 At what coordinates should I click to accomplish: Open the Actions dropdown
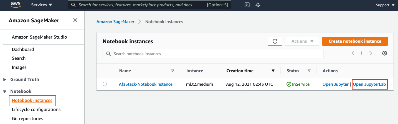(302, 41)
